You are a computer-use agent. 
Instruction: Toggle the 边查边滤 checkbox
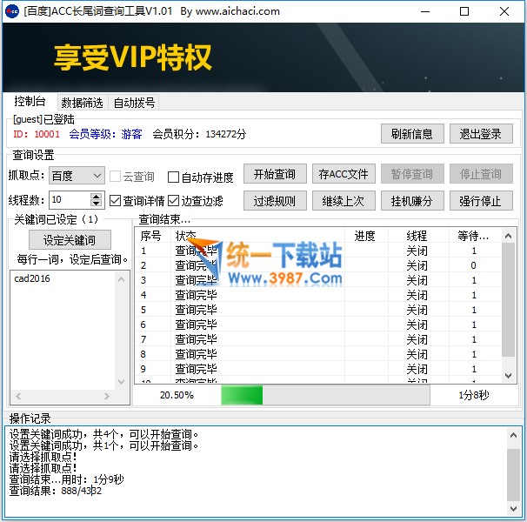click(x=174, y=201)
